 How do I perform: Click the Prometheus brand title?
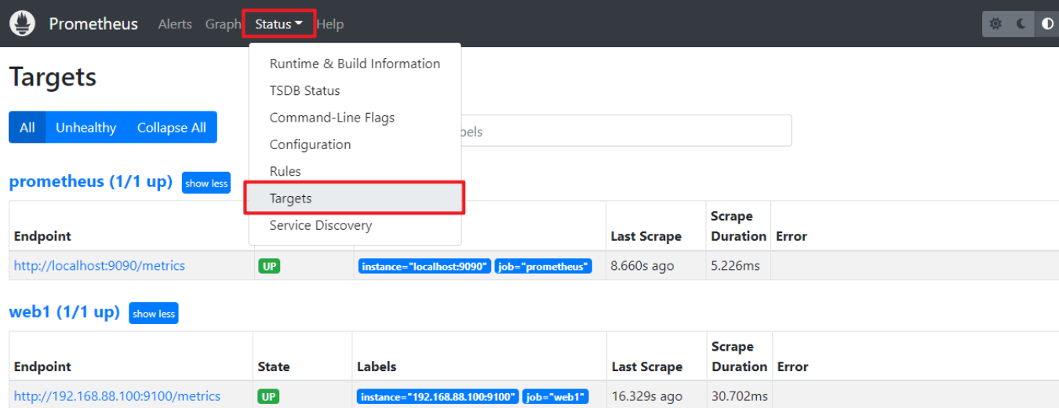93,24
